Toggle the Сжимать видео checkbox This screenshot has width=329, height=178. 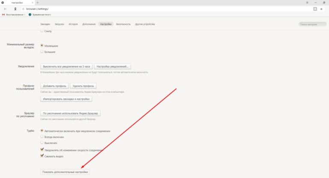point(42,156)
